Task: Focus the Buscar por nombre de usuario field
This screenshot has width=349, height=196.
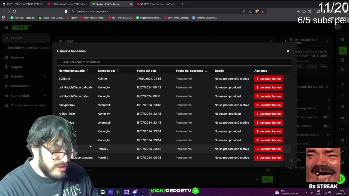Action: click(174, 62)
